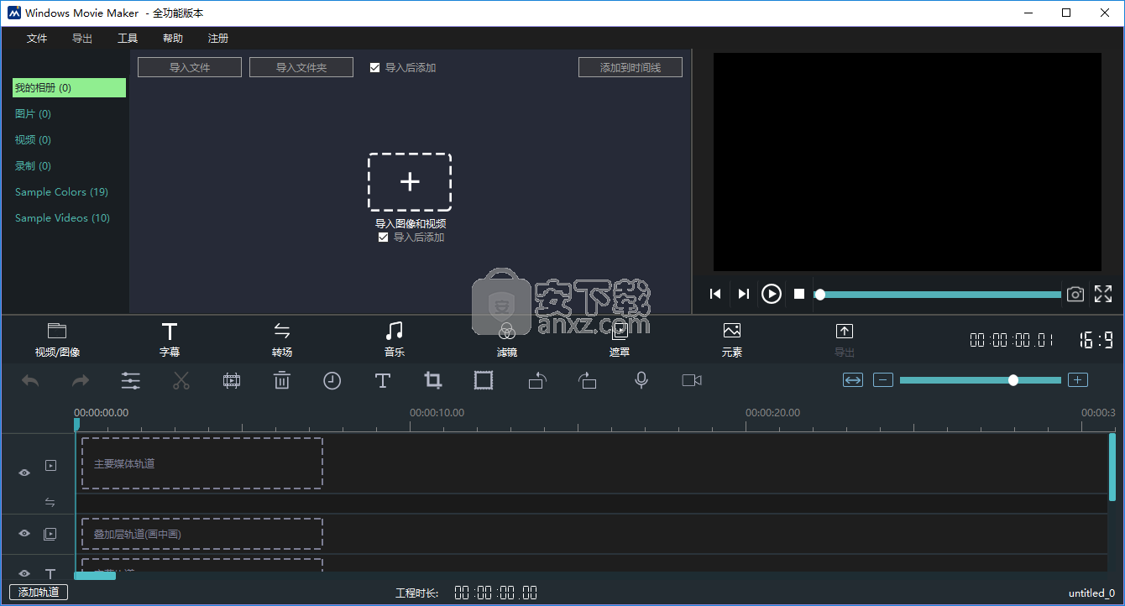Image resolution: width=1125 pixels, height=606 pixels.
Task: Open the 音乐 music panel
Action: [395, 340]
